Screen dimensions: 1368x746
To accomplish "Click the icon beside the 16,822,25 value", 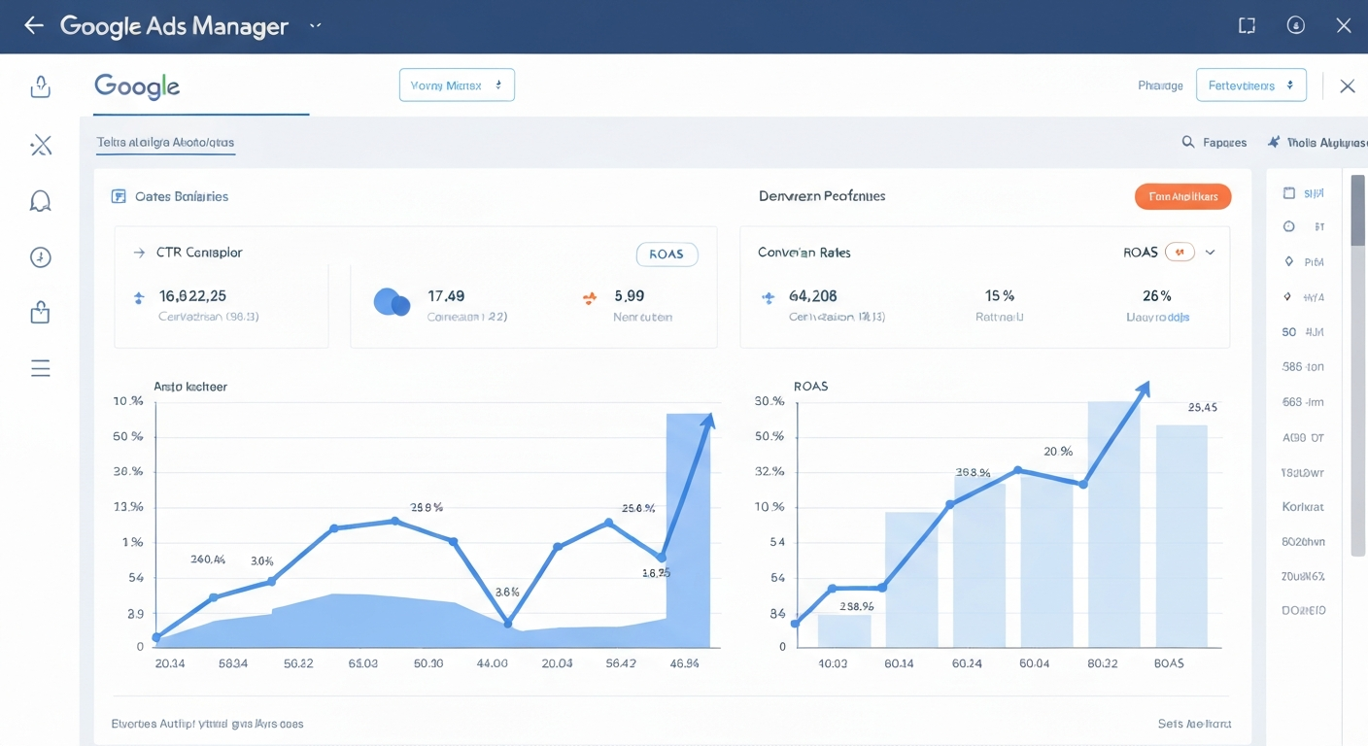I will click(x=138, y=297).
